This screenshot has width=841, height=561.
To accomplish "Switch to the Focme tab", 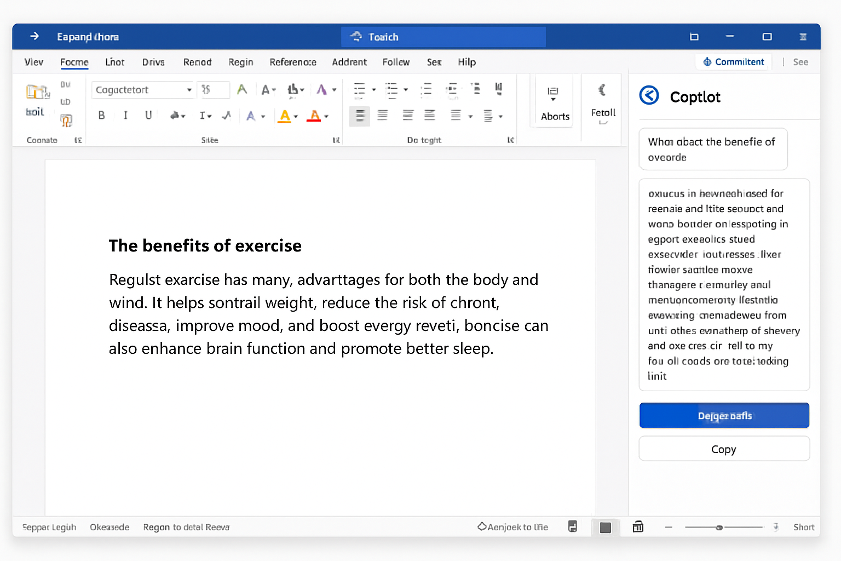I will 74,62.
